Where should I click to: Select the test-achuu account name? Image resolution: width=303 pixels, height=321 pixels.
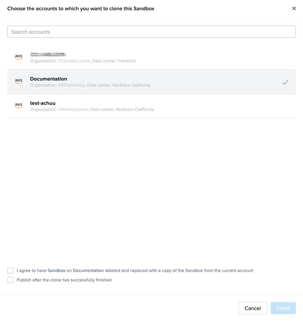(43, 103)
